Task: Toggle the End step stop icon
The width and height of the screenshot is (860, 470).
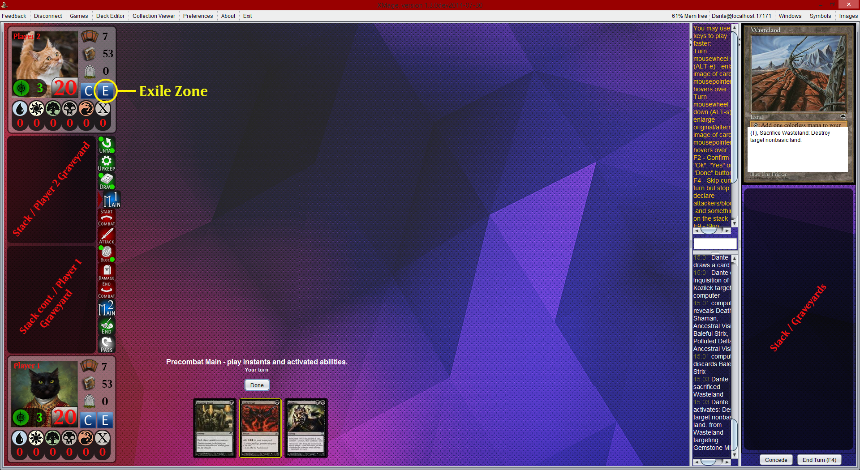Action: [x=107, y=326]
